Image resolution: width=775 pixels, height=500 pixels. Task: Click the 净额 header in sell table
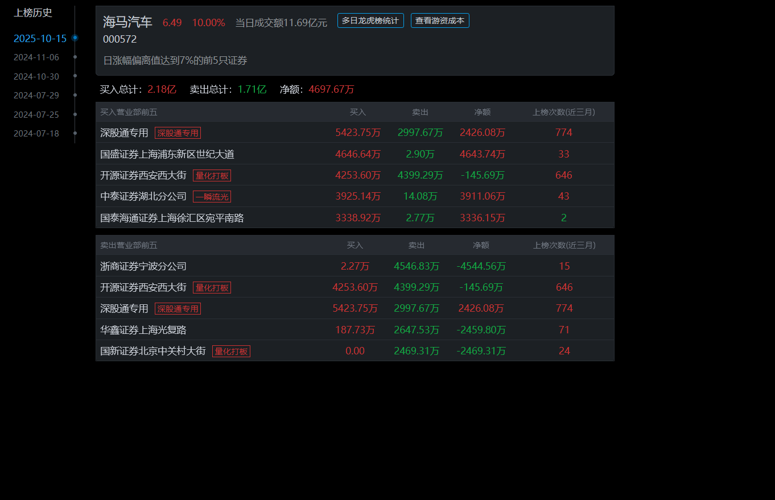[x=481, y=245]
